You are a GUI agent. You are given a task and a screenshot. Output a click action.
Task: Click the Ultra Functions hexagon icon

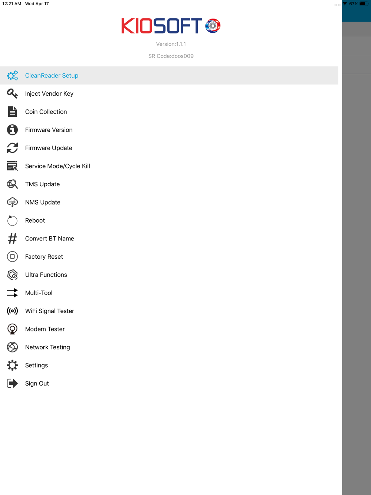(12, 275)
